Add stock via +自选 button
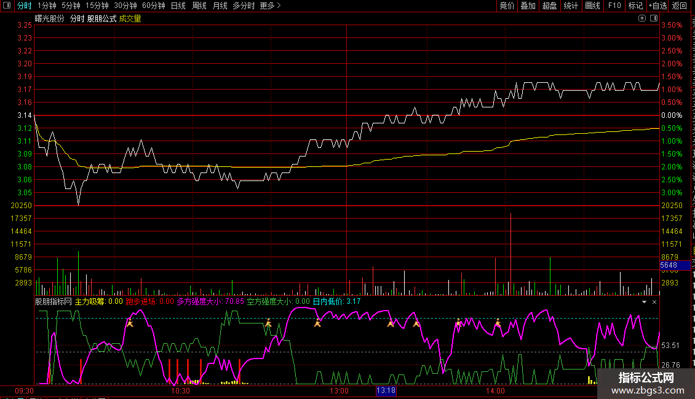695x399 pixels. pyautogui.click(x=657, y=6)
